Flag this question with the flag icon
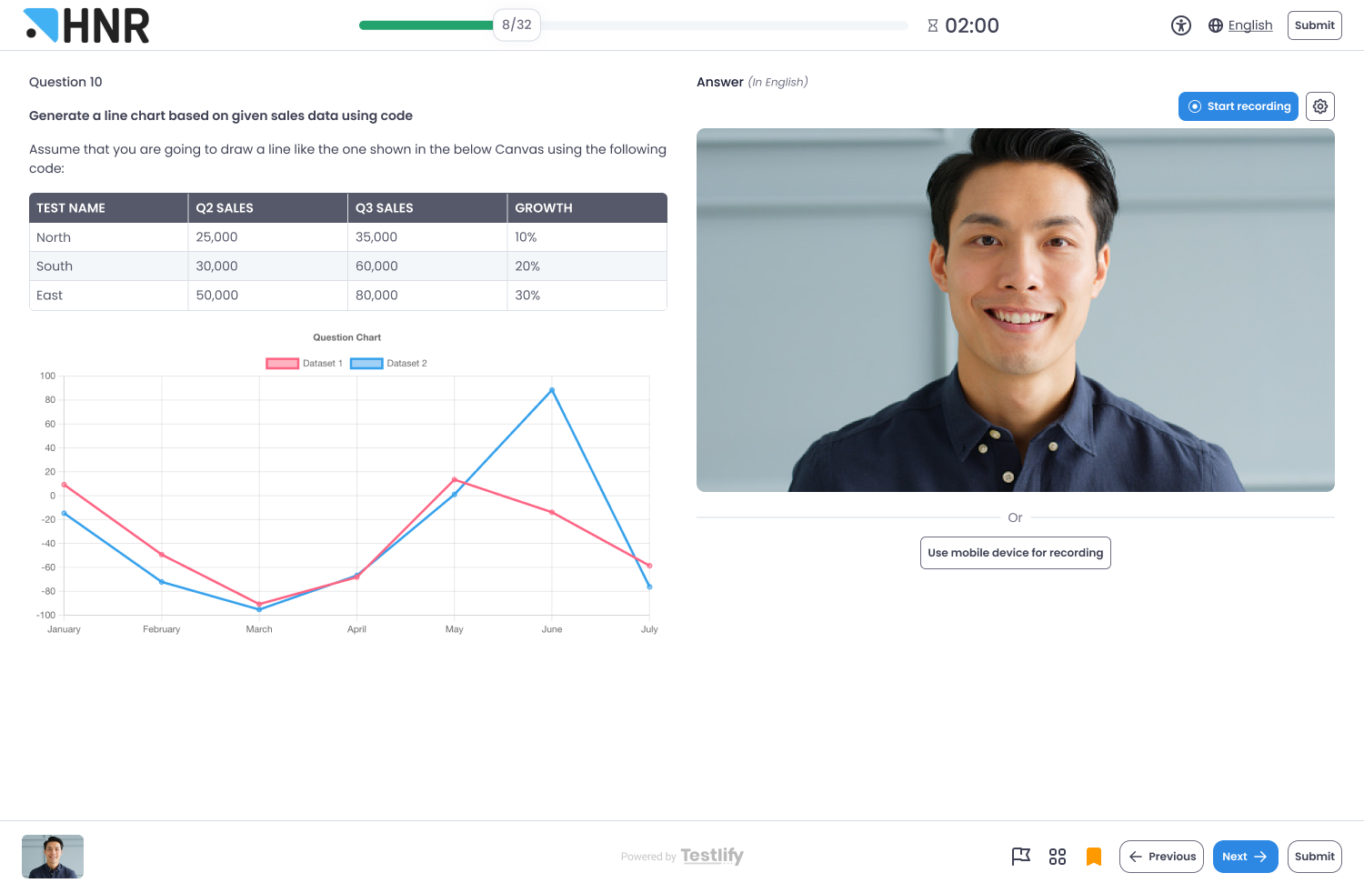This screenshot has height=893, width=1364. click(x=1021, y=857)
